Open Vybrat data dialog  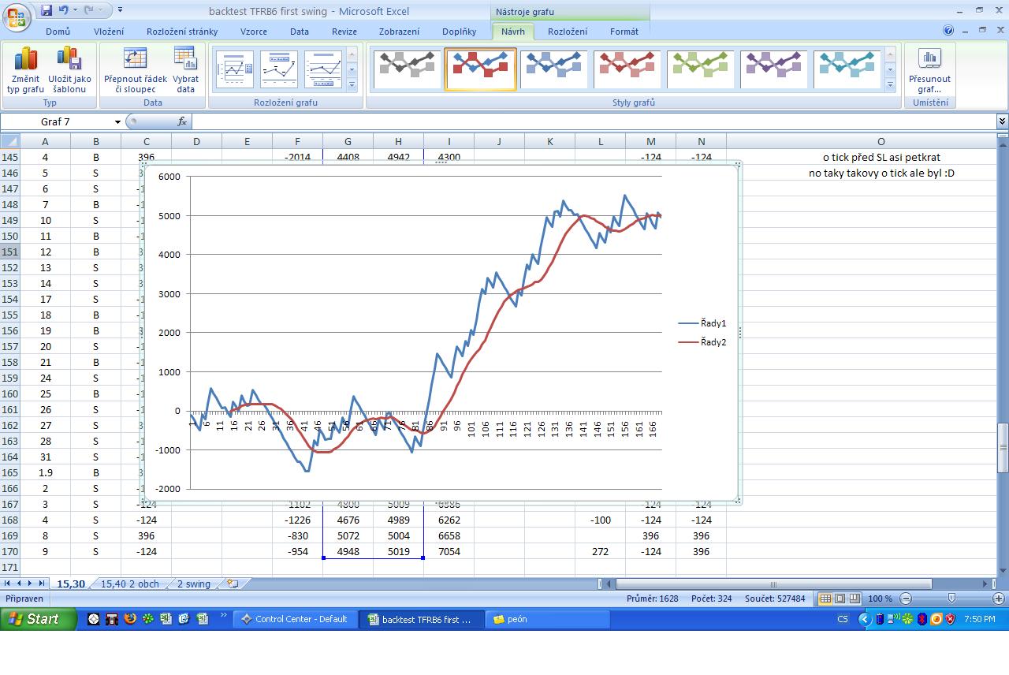[x=185, y=69]
